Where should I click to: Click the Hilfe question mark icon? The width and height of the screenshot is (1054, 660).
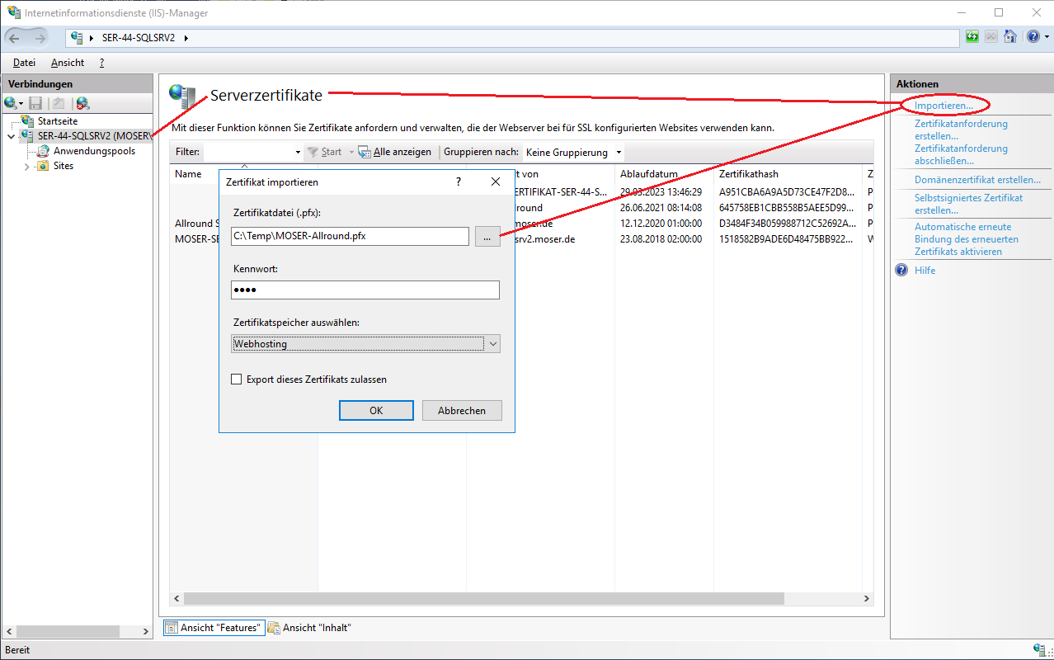(901, 271)
